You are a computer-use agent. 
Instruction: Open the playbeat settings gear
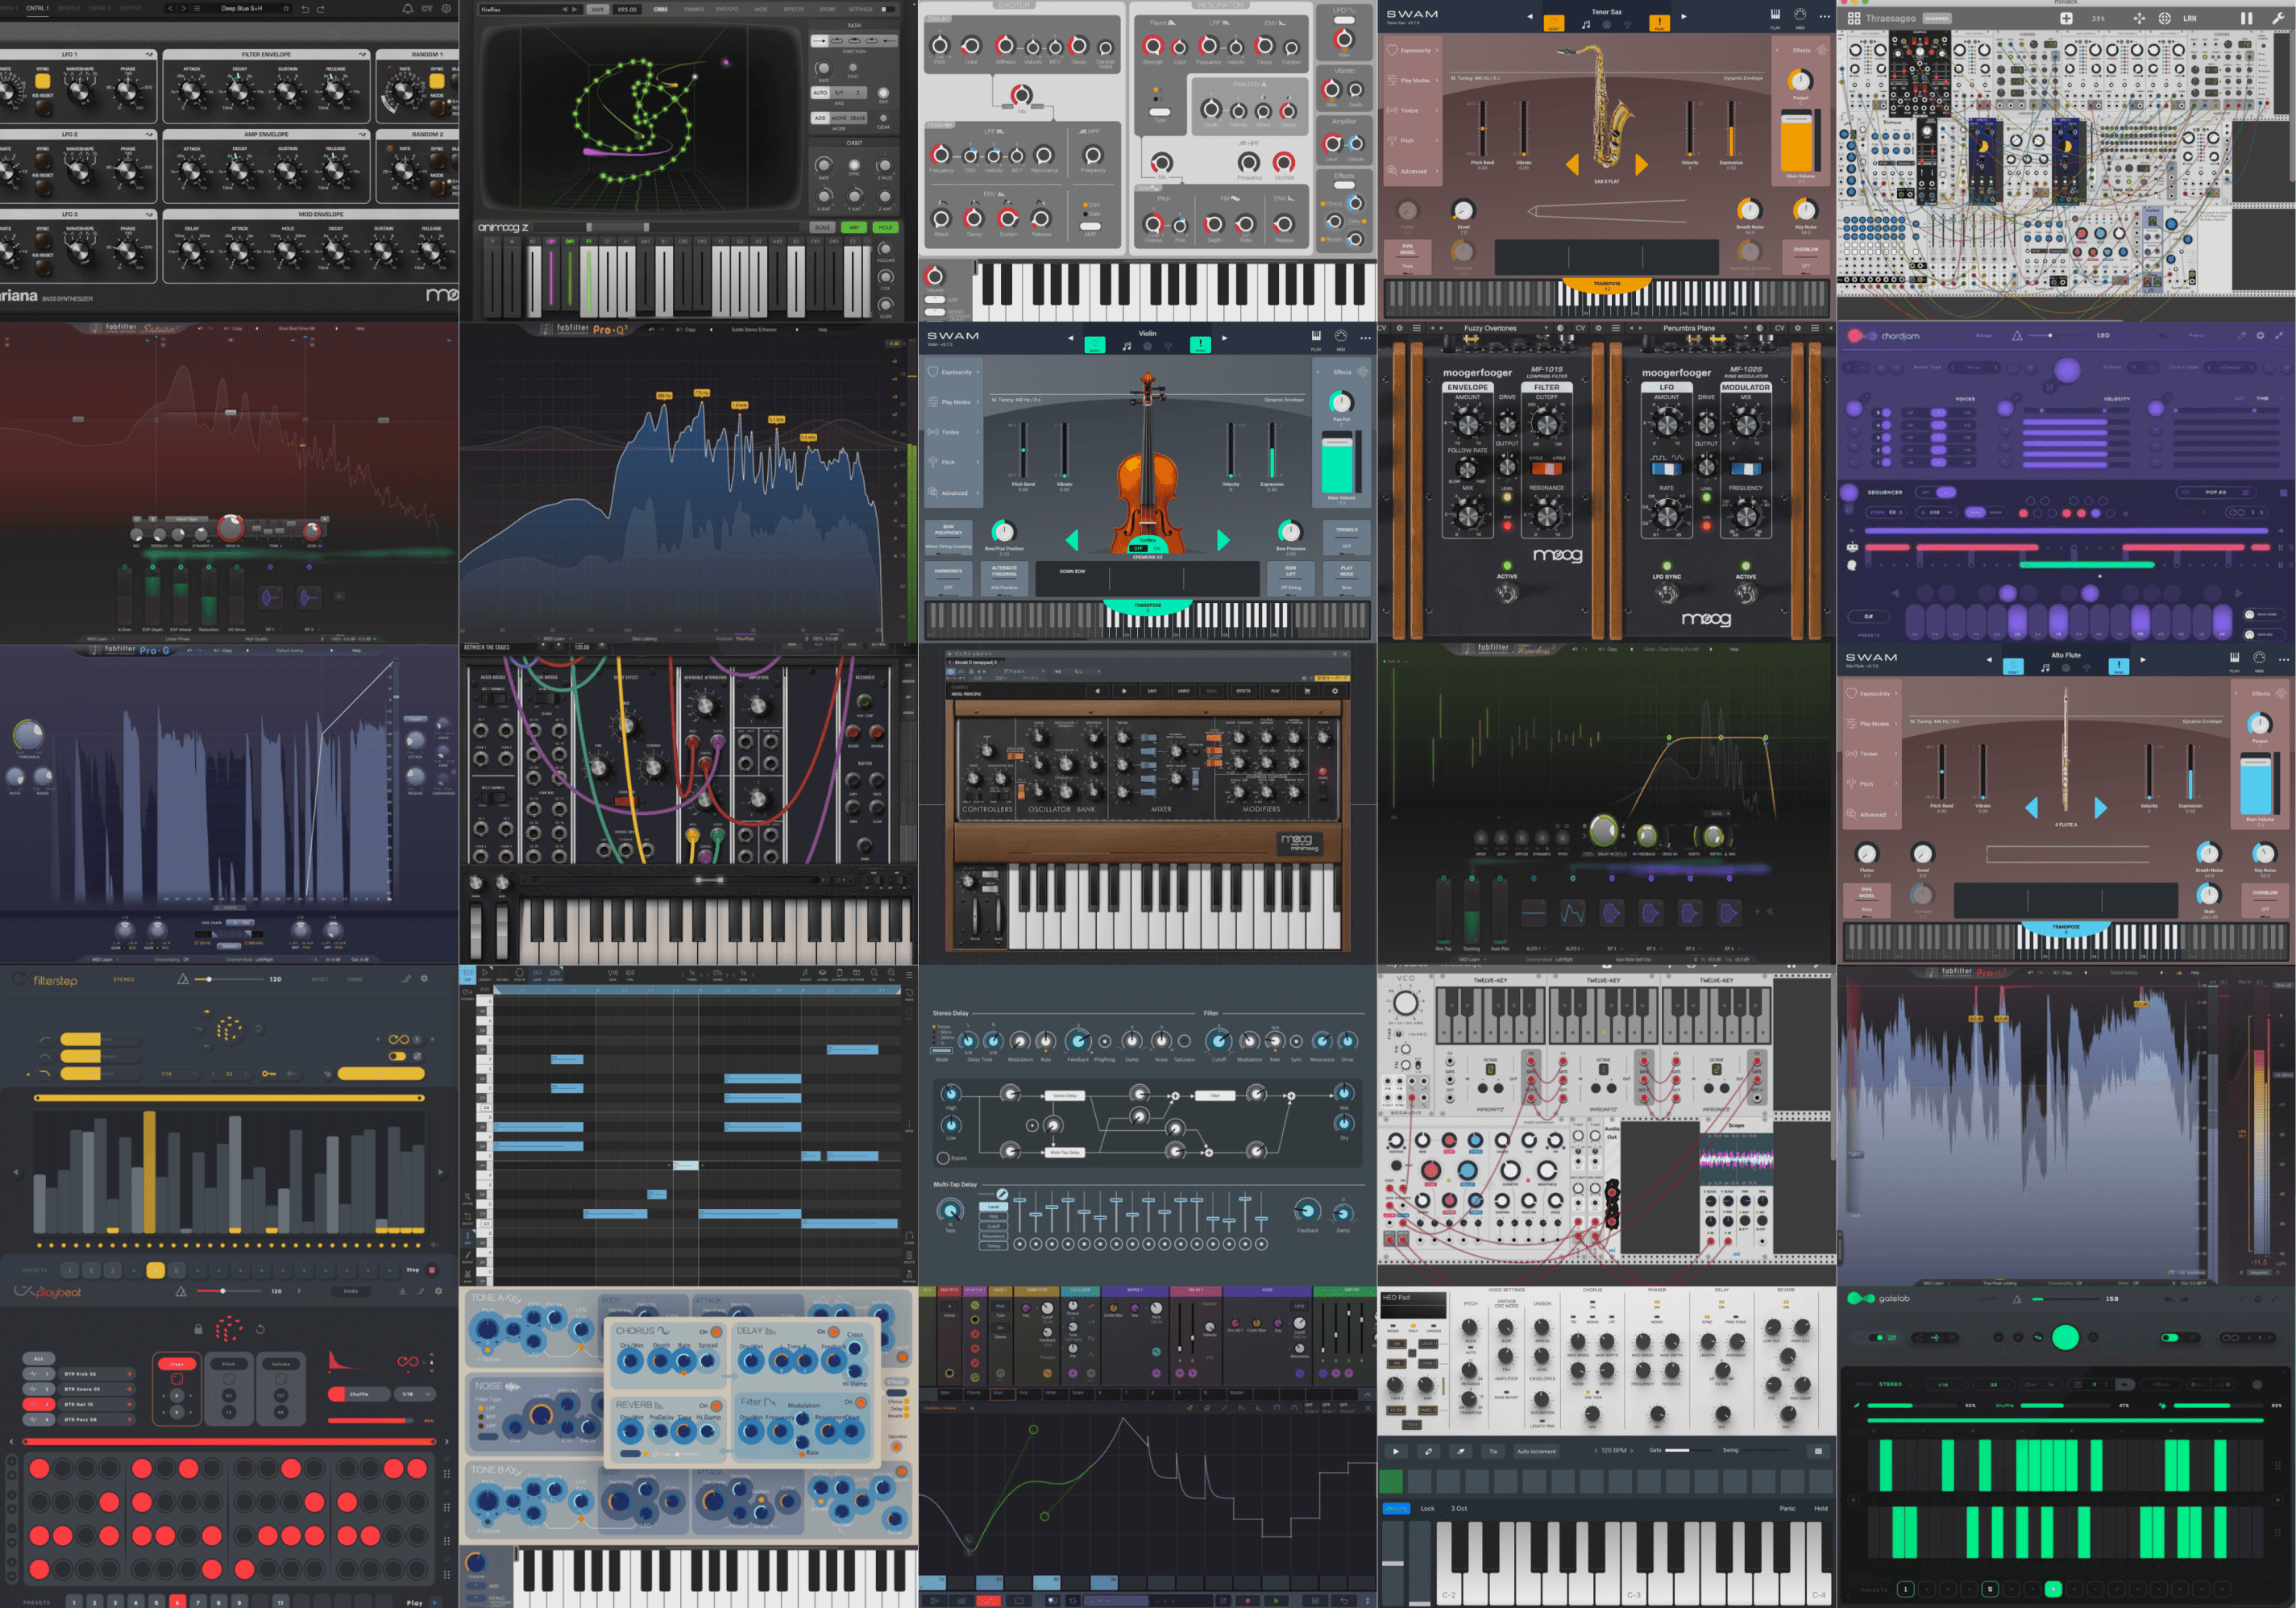pos(438,1291)
